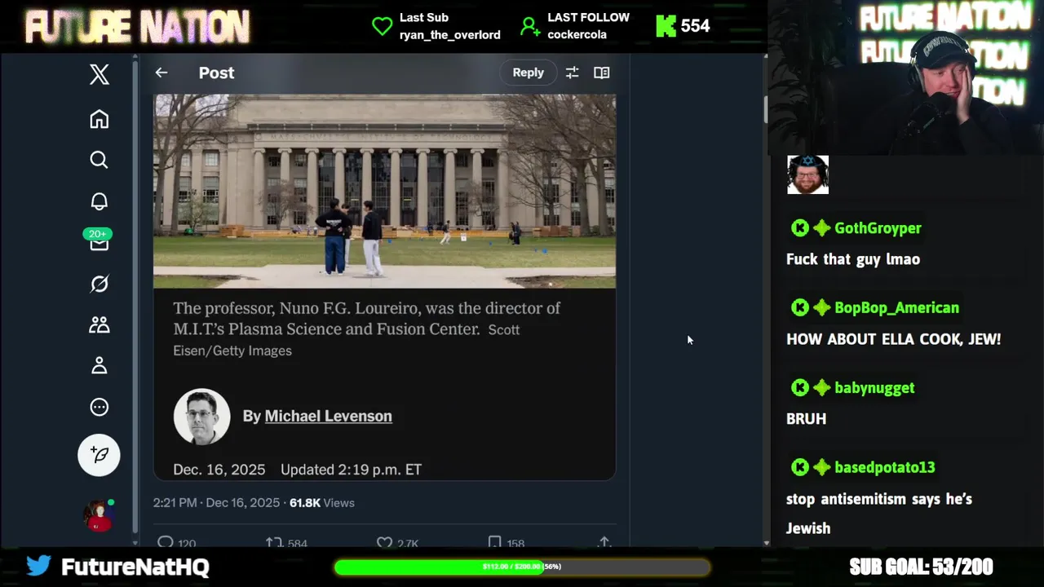1044x587 pixels.
Task: Click the scrollbar down arrow
Action: coord(765,543)
